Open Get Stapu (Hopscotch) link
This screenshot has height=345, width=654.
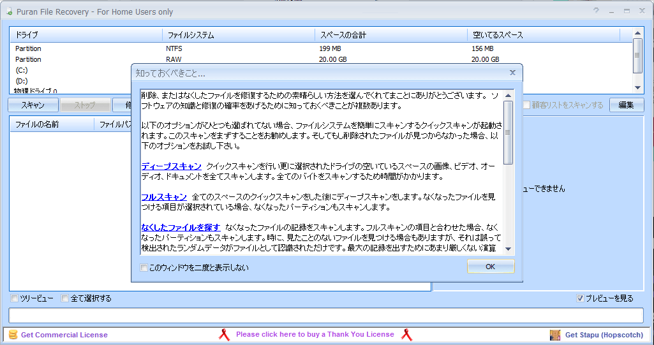tap(604, 335)
